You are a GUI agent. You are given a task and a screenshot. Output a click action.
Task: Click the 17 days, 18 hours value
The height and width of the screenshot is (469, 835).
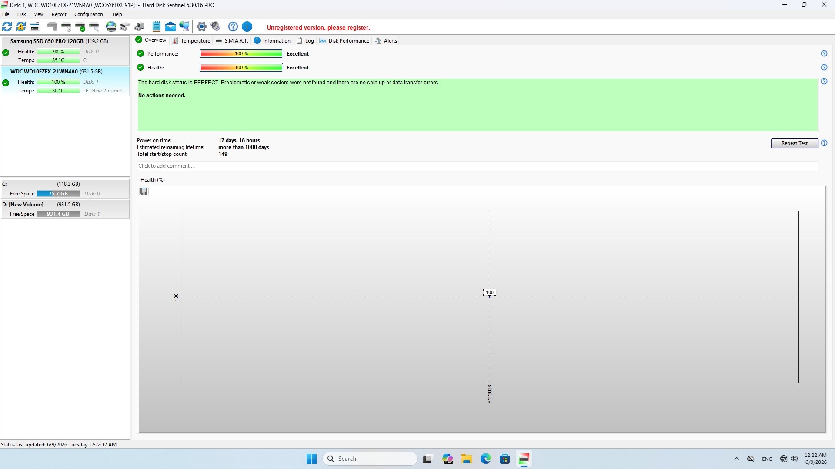tap(239, 140)
